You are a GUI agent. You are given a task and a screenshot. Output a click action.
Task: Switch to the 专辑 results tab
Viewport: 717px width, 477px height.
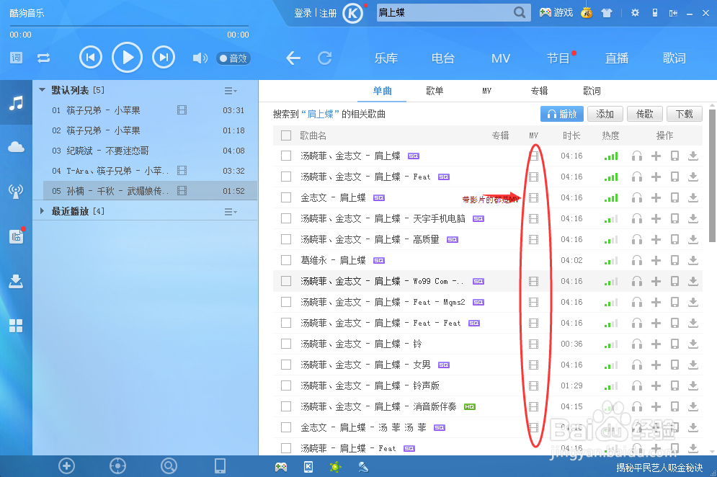[540, 91]
